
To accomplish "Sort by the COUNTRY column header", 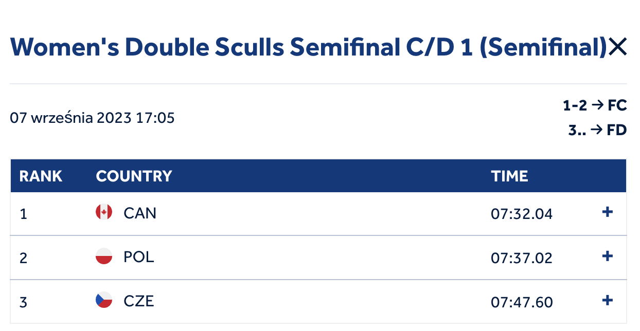I will (x=134, y=176).
